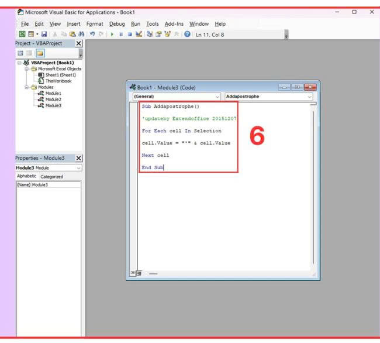Viewport: 380px width, 343px height.
Task: Open the Addapostrophe procedure dropdown
Action: tap(268, 97)
